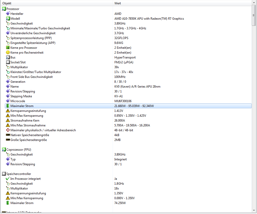Select the Name row
The width and height of the screenshot is (257, 214).
(128, 86)
